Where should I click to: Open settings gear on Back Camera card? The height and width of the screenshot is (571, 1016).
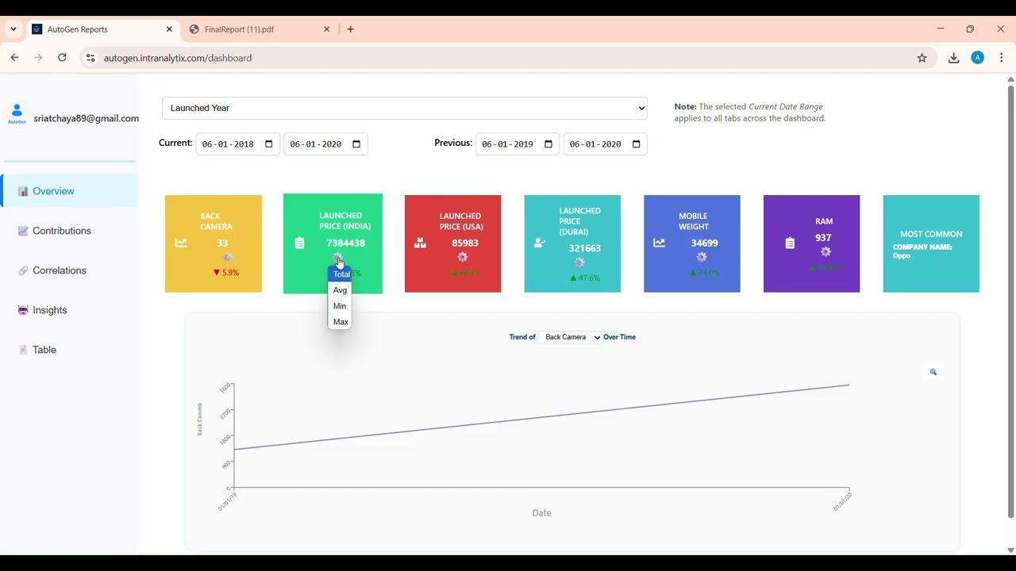click(x=227, y=258)
